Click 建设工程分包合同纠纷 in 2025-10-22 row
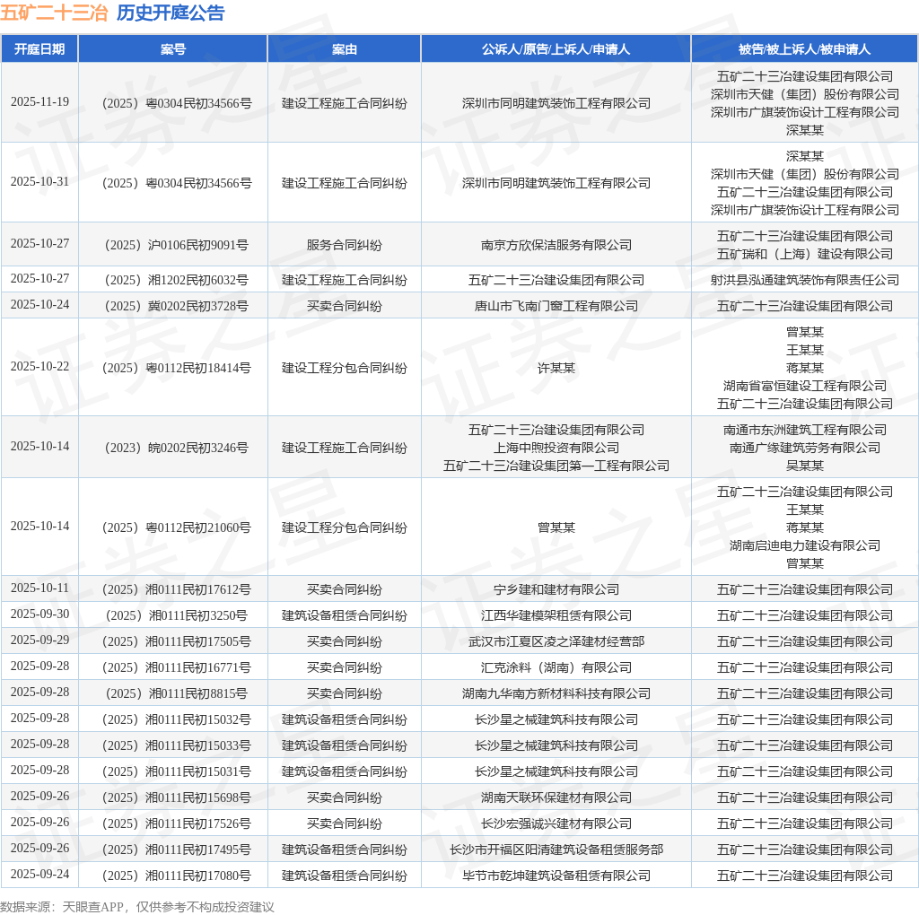 pos(344,368)
